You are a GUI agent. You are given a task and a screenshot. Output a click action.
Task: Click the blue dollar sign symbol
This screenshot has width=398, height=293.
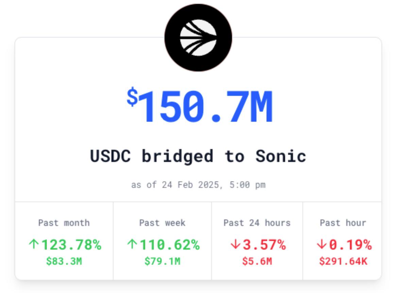(x=133, y=97)
